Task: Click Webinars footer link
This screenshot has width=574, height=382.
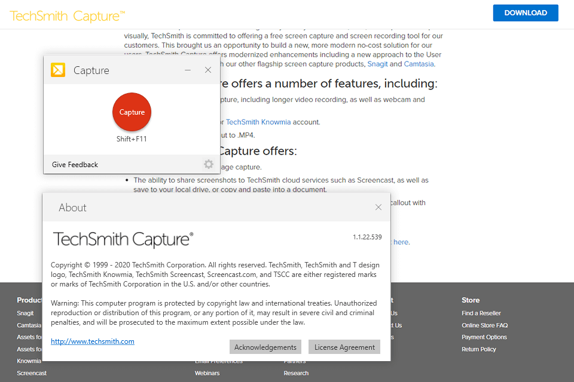Action: pyautogui.click(x=207, y=373)
